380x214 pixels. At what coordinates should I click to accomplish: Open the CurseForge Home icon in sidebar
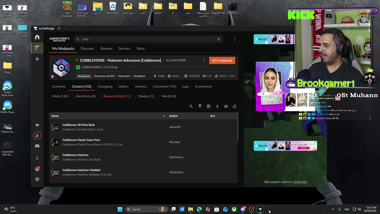coord(37,37)
